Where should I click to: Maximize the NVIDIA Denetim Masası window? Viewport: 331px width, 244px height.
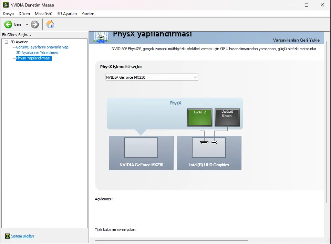(x=307, y=5)
